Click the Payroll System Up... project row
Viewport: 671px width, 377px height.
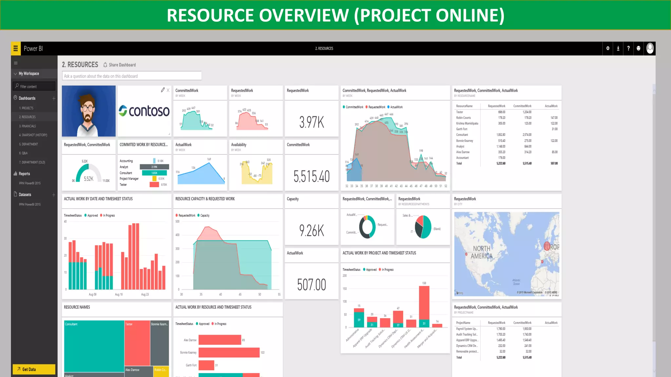(507, 329)
